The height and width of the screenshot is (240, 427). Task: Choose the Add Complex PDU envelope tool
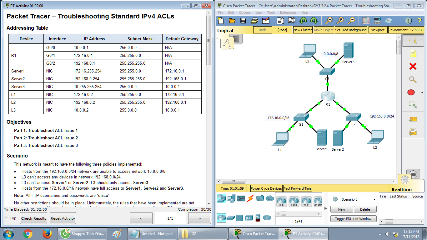413,132
